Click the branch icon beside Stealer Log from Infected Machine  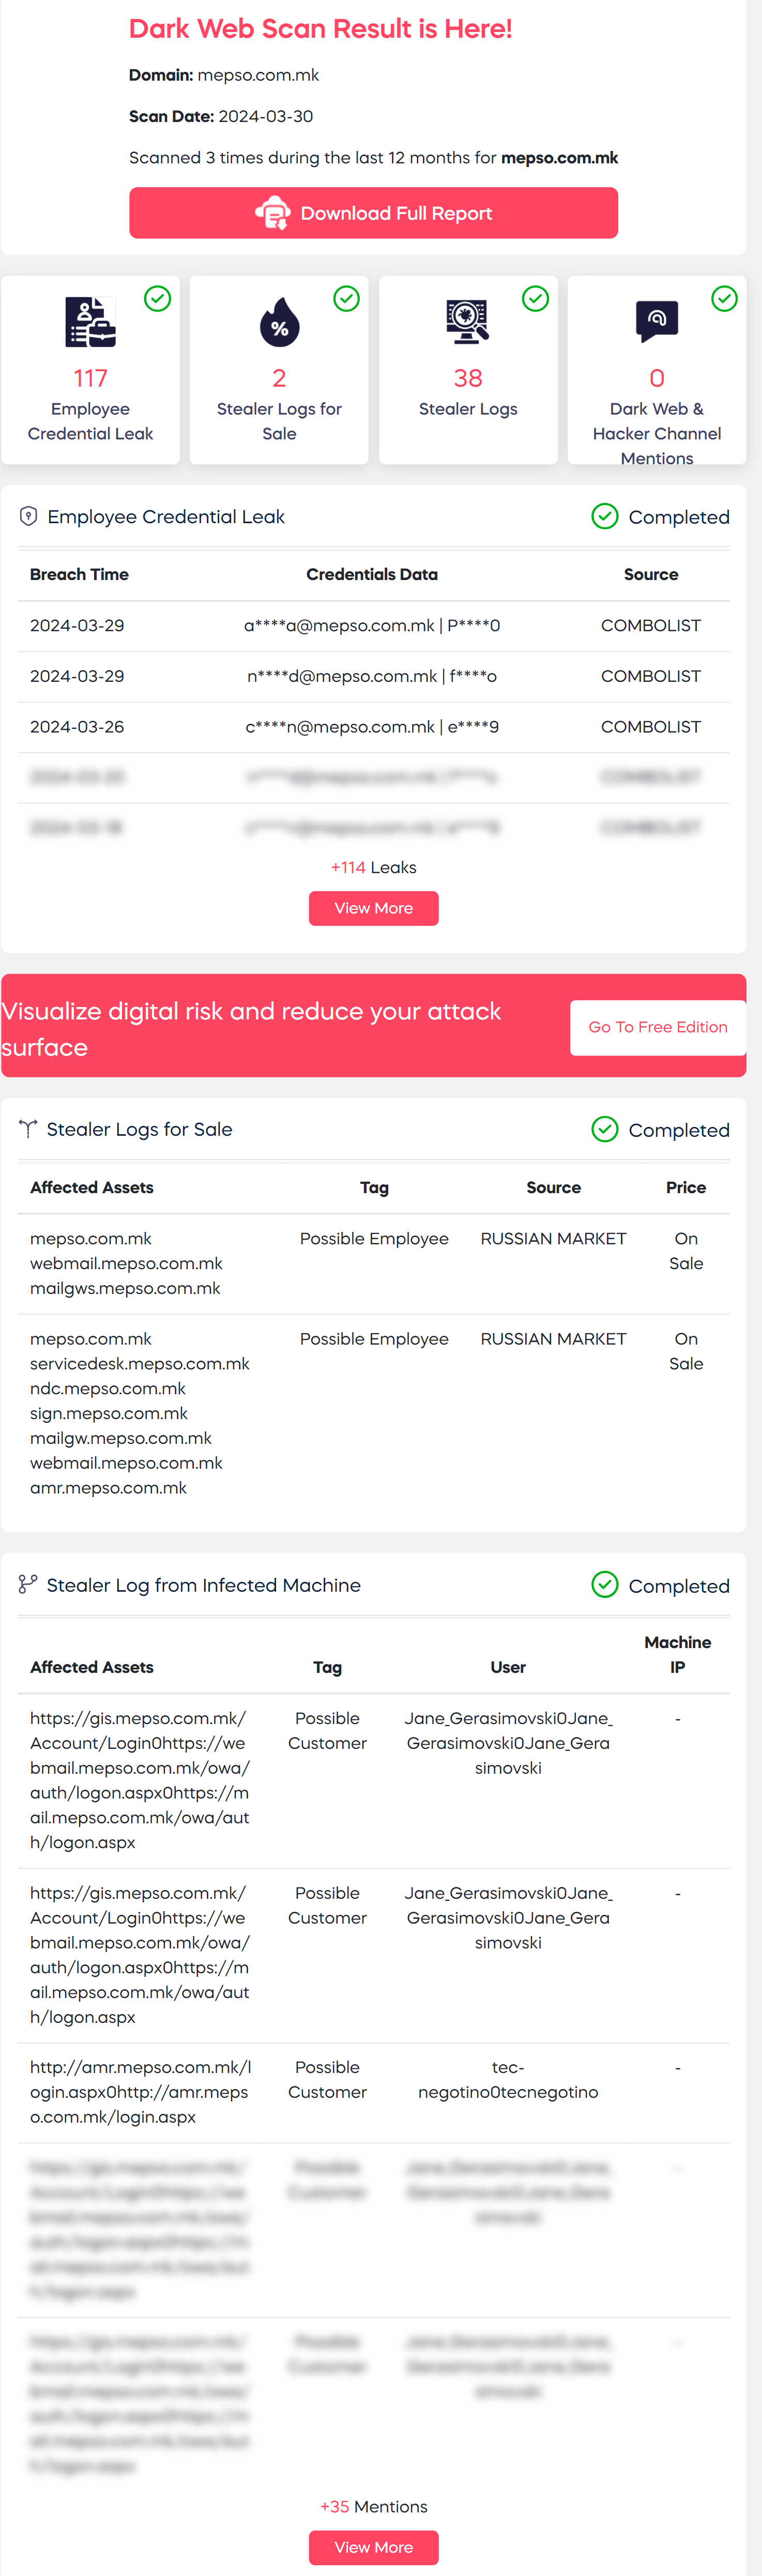click(28, 1585)
